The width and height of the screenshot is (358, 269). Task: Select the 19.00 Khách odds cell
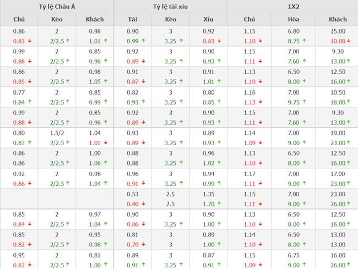(x=338, y=133)
